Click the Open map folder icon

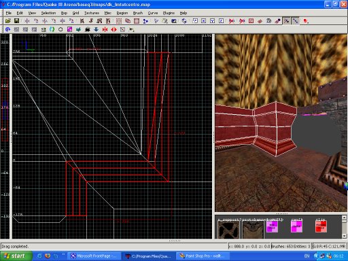pyautogui.click(x=8, y=21)
